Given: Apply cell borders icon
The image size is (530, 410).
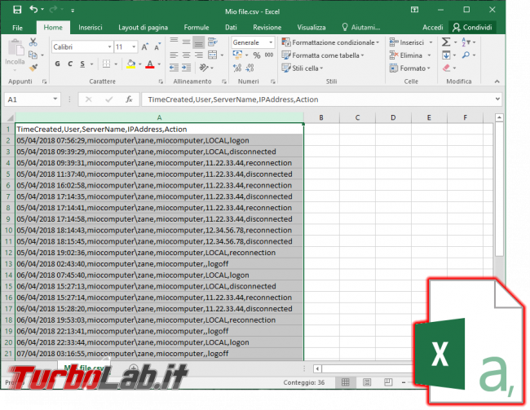Looking at the screenshot, I should 106,64.
